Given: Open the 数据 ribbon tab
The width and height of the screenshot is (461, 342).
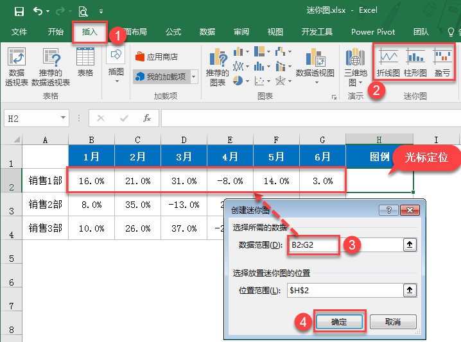Looking at the screenshot, I should click(x=207, y=31).
